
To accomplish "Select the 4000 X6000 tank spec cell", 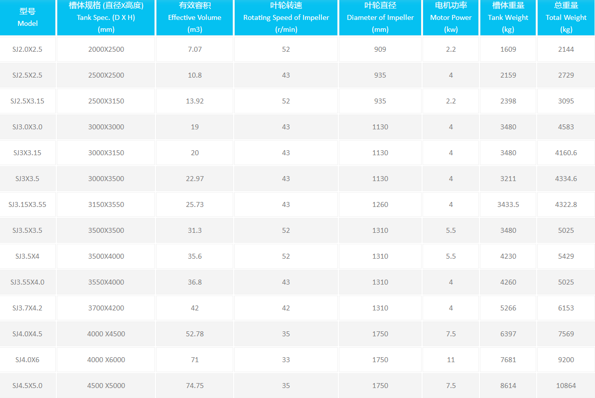I will point(106,360).
